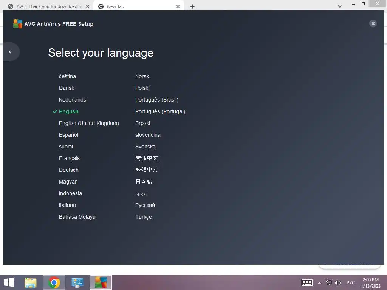Open File Explorer from taskbar
Screen dimensions: 387x290
(x=31, y=282)
